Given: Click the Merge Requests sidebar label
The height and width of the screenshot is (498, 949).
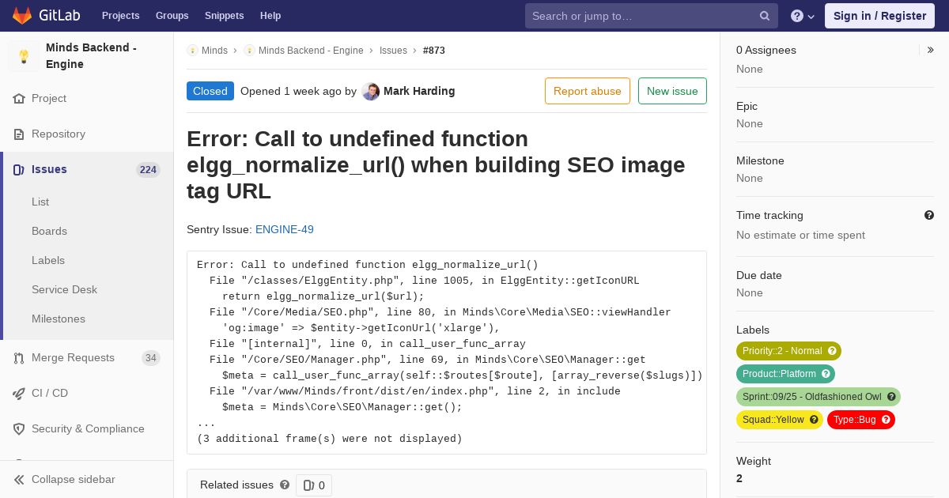Looking at the screenshot, I should click(73, 358).
